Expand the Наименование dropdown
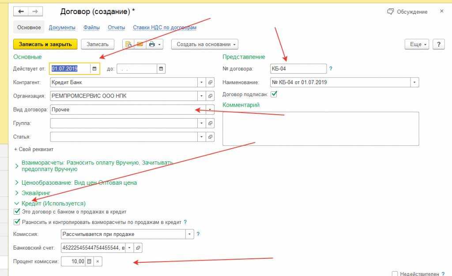 (x=414, y=82)
